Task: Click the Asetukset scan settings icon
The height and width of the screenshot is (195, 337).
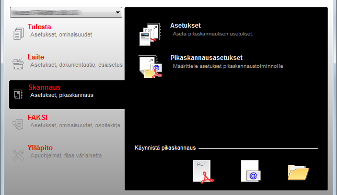Action: 150,34
